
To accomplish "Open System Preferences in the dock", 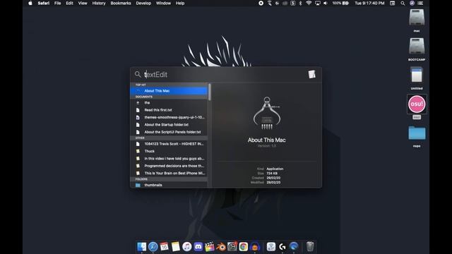I will coord(232,247).
